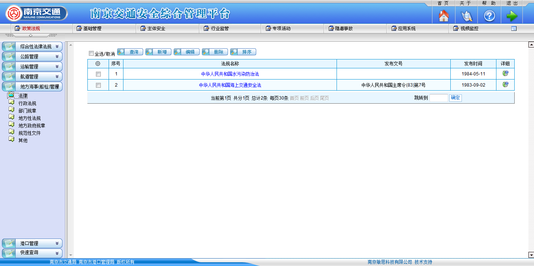Check the box for row 1
The width and height of the screenshot is (534, 266).
[98, 74]
